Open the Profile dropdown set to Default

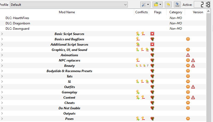pos(69,5)
